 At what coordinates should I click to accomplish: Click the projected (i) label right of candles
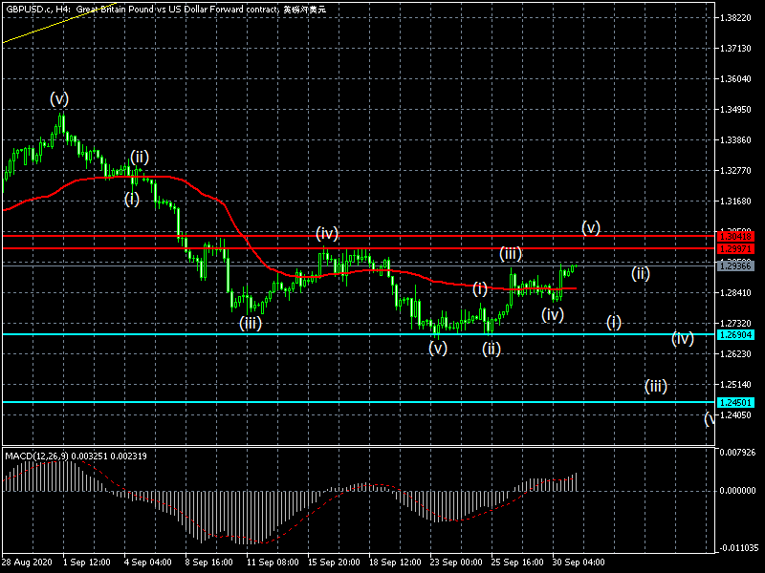[614, 322]
